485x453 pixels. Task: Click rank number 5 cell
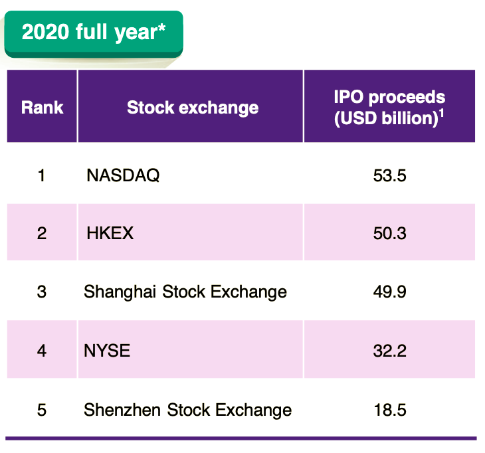[42, 410]
